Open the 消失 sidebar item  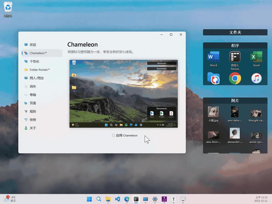42,86
